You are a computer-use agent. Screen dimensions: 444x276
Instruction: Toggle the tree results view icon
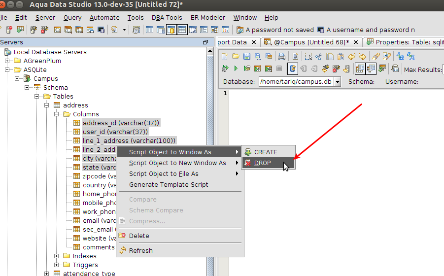371,69
